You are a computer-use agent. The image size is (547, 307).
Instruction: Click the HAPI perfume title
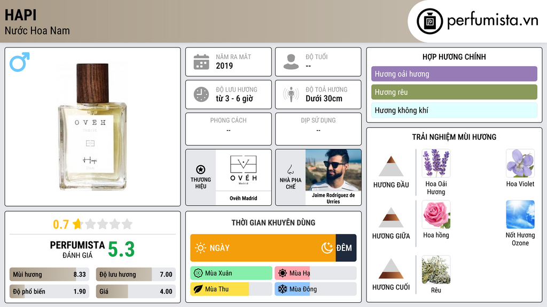(21, 15)
